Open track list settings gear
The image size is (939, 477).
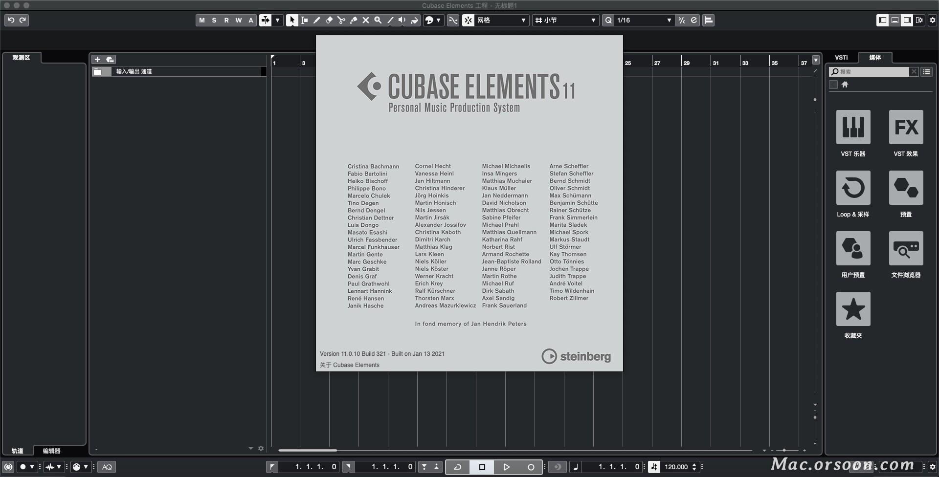click(261, 448)
